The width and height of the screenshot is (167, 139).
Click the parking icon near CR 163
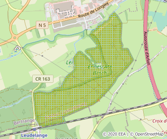coord(17,48)
